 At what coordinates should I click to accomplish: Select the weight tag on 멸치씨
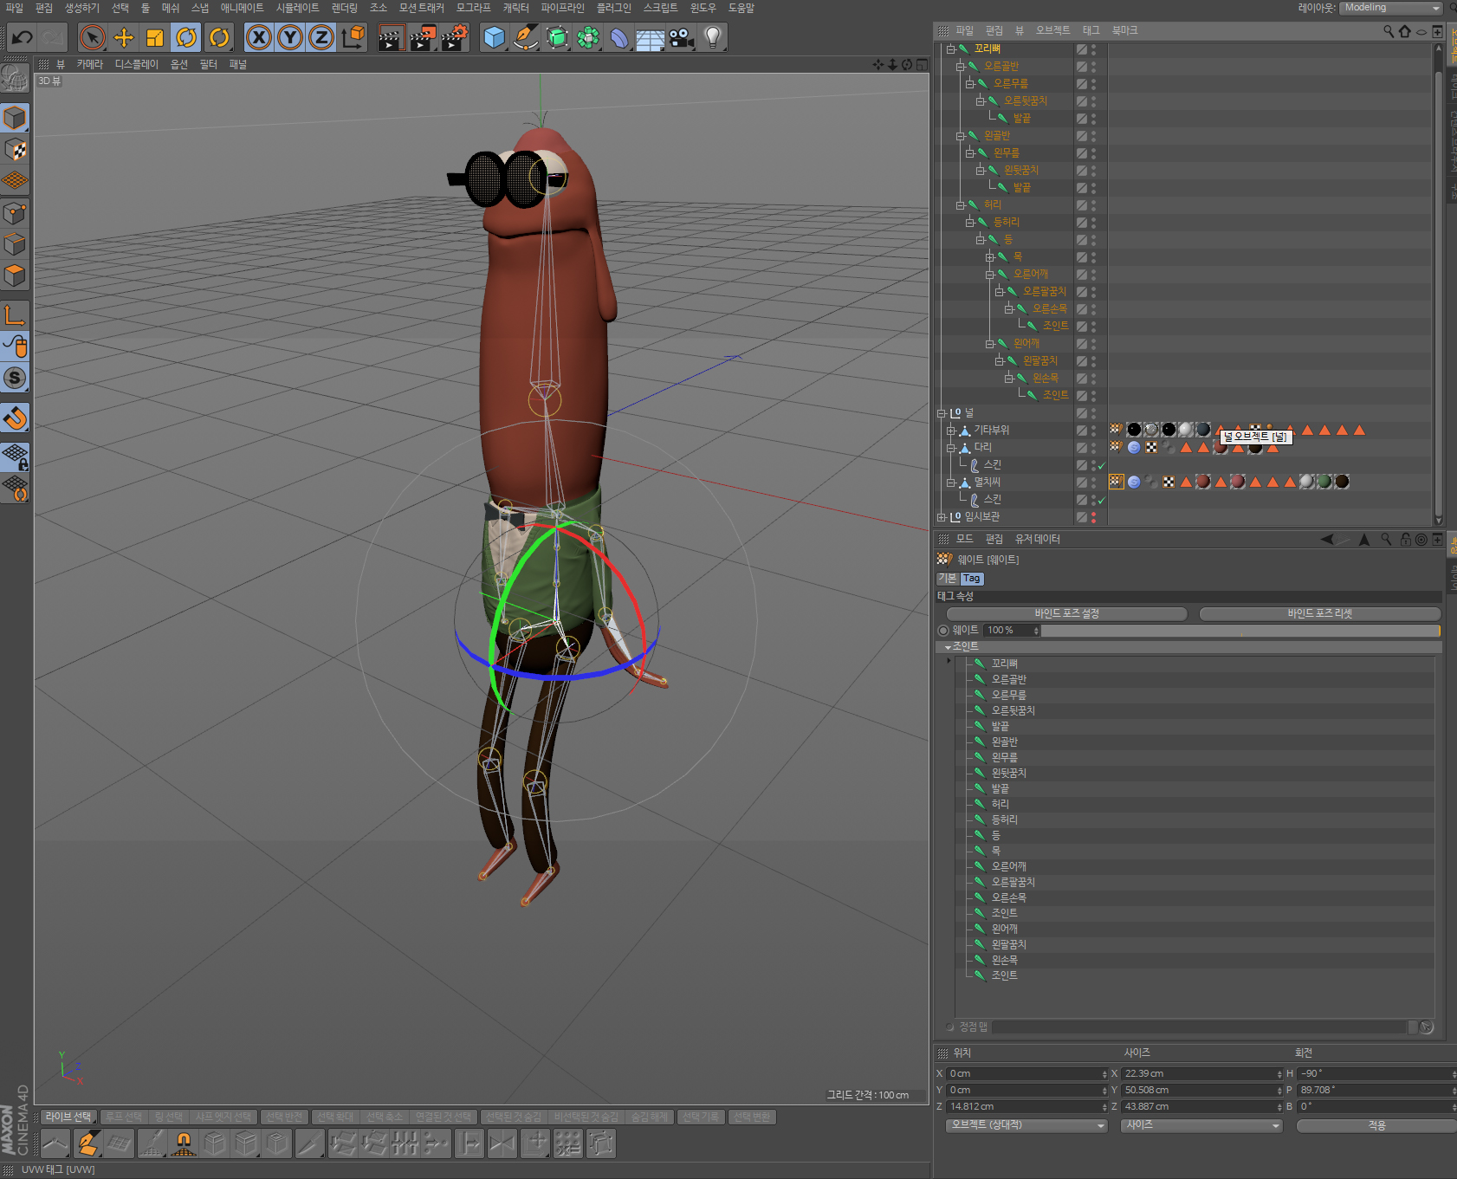pyautogui.click(x=1116, y=482)
